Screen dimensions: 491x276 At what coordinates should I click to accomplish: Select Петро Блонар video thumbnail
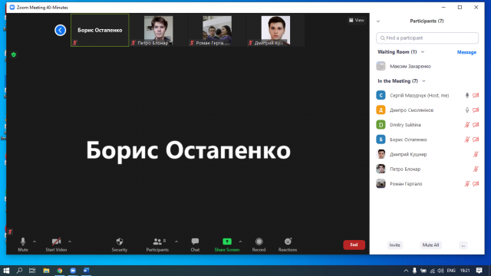158,30
